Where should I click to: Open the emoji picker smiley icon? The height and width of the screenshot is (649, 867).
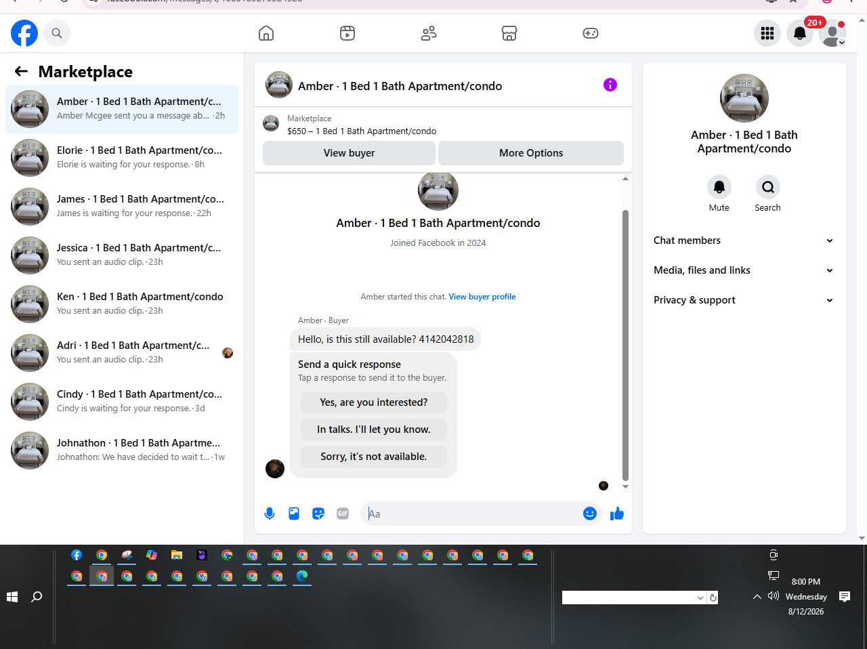[590, 514]
